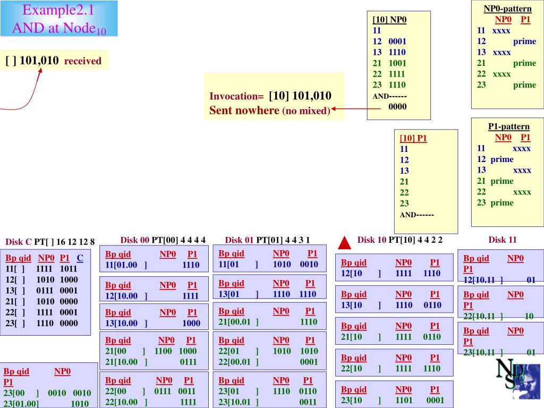Select the "Example2.1" title text
The width and height of the screenshot is (544, 408).
click(x=58, y=10)
